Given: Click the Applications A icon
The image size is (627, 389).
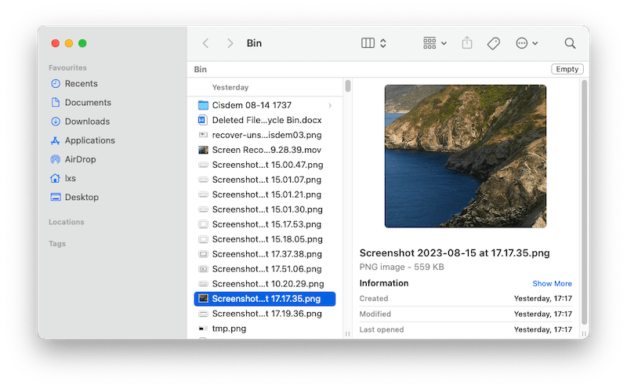Looking at the screenshot, I should tap(55, 140).
